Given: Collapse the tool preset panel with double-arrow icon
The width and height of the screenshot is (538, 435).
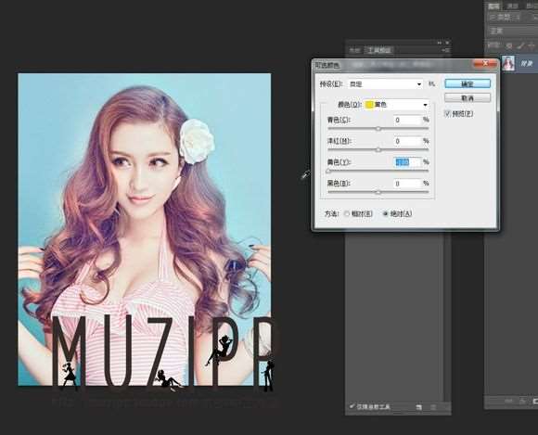Looking at the screenshot, I should coord(440,43).
